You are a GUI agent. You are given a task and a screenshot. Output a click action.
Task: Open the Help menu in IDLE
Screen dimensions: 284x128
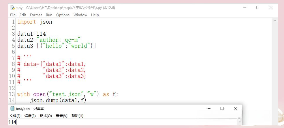pos(95,15)
